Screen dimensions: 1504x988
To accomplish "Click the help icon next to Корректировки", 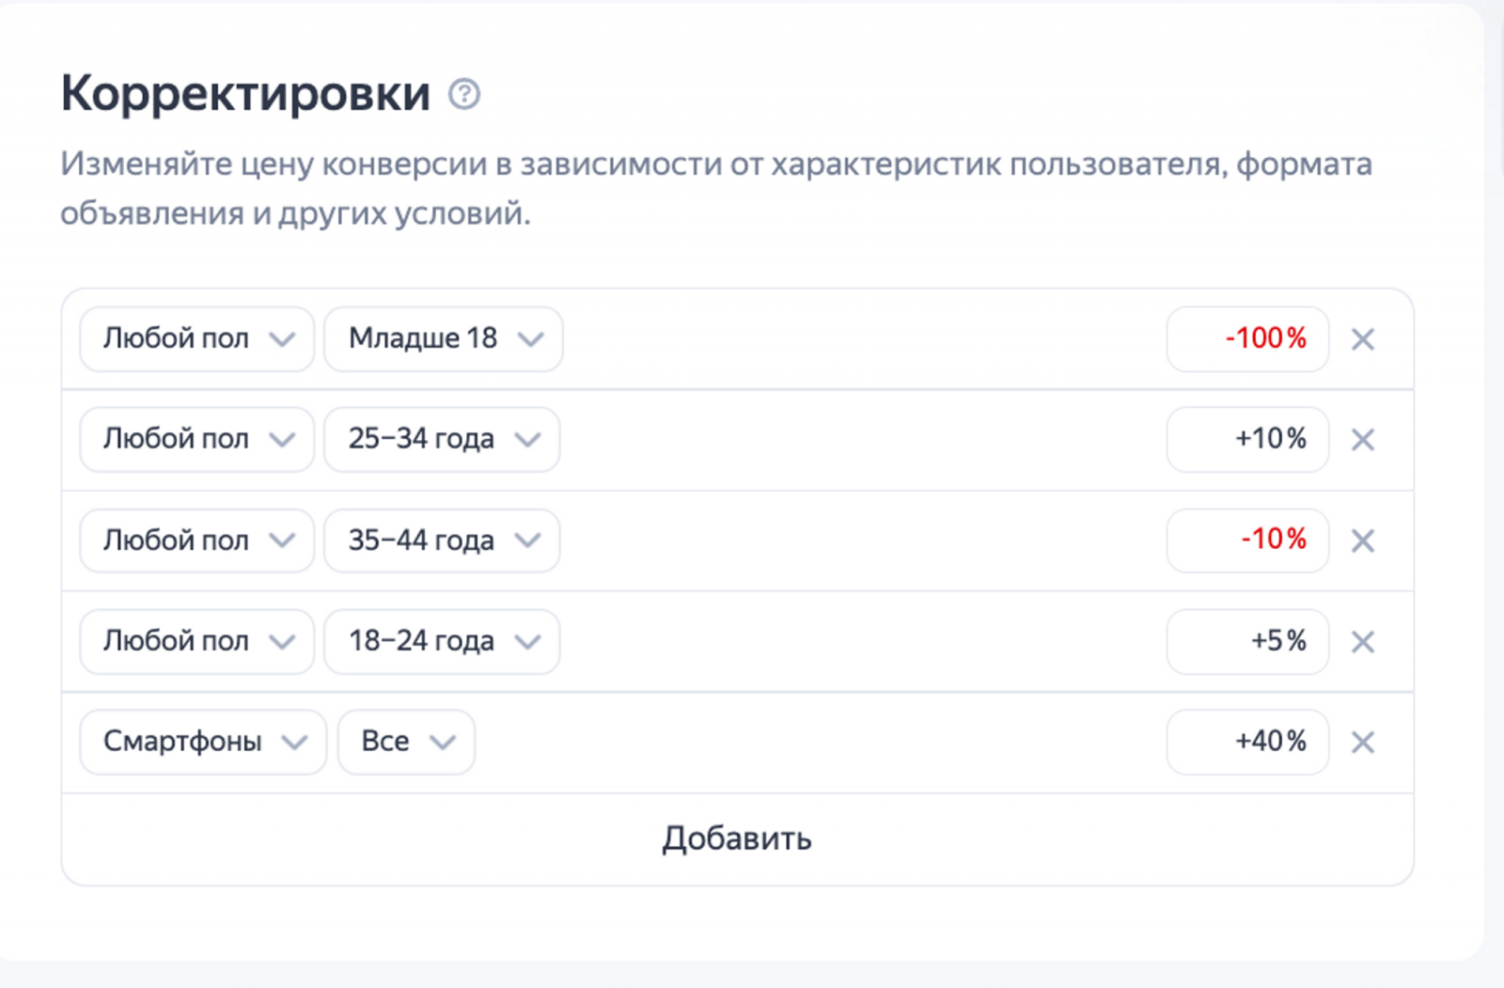I will (x=463, y=94).
